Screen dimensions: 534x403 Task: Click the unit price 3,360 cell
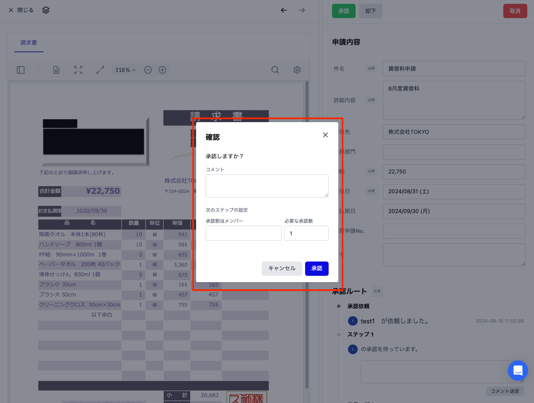181,265
